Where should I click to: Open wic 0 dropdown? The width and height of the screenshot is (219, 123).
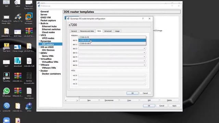(x=112, y=75)
